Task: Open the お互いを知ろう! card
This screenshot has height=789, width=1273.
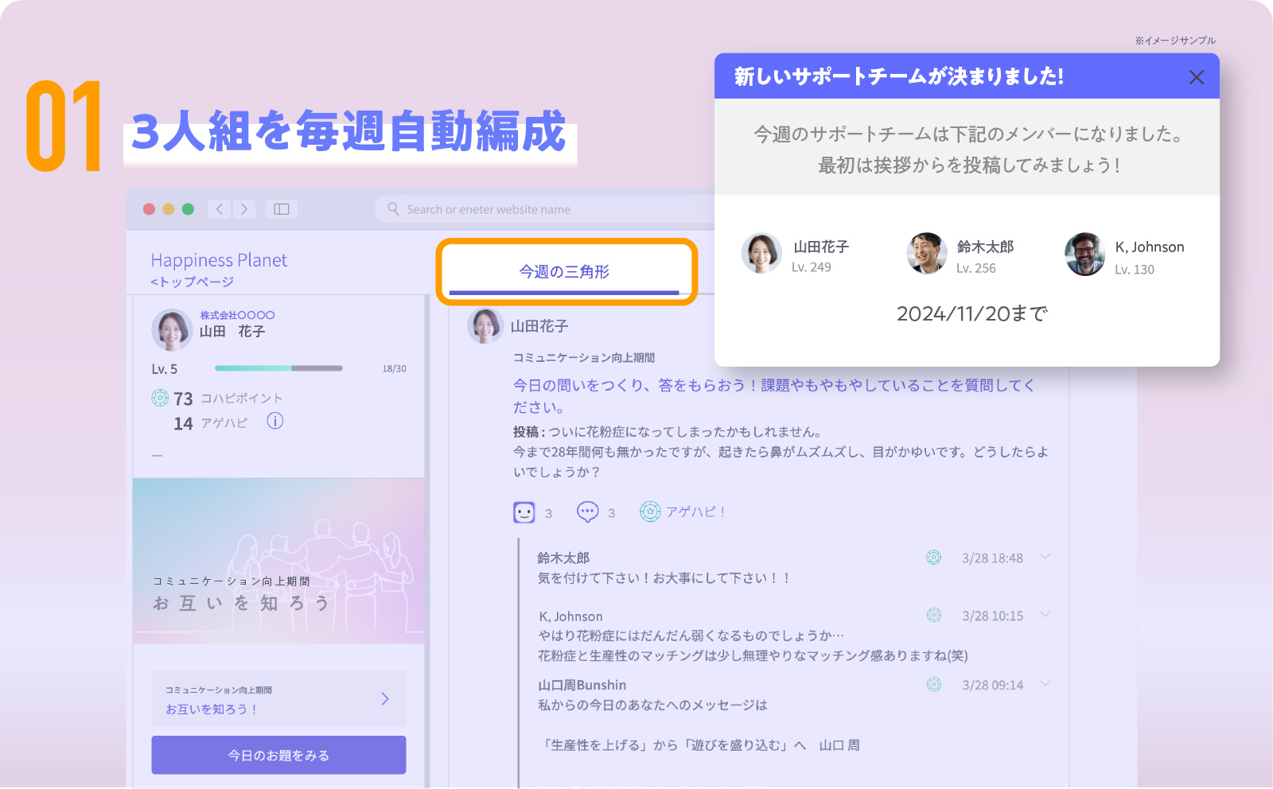Action: tap(278, 698)
